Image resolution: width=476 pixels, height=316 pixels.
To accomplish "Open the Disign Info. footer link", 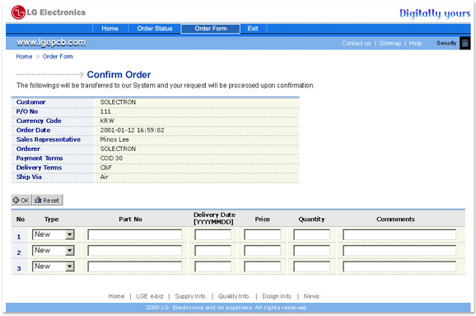I will (x=278, y=296).
